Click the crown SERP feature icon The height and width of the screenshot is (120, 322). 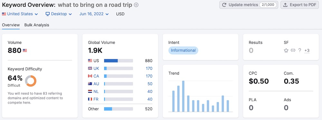pos(286,50)
